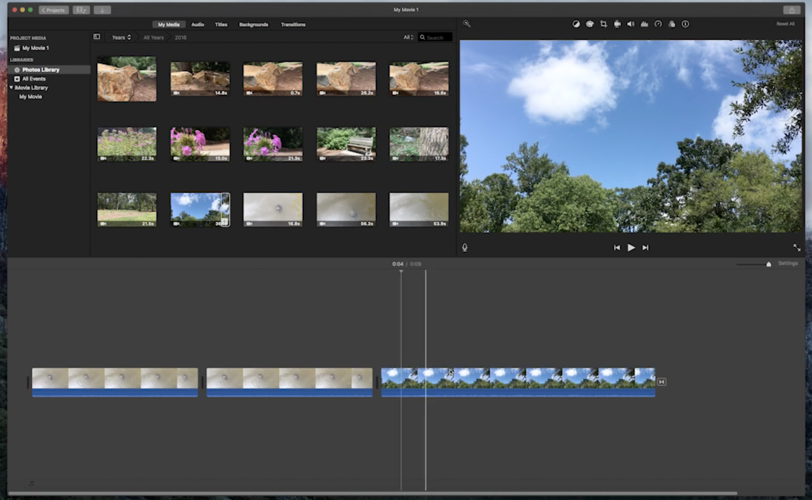
Task: Open the All clips filter dropdown
Action: point(408,37)
